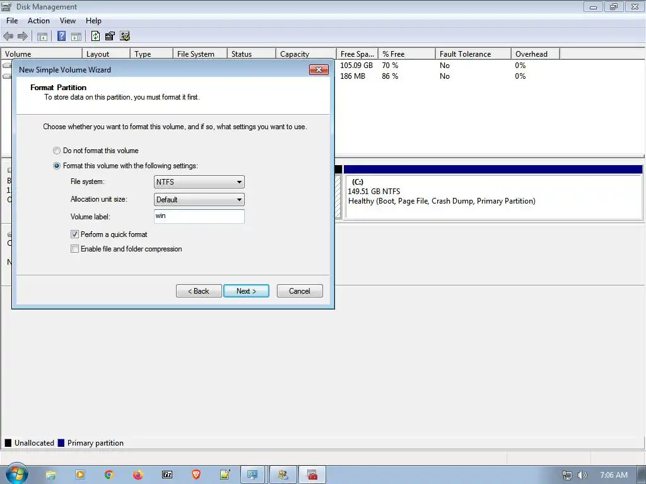Image resolution: width=646 pixels, height=484 pixels.
Task: Sort by the Free Spa... column header
Action: pos(357,54)
